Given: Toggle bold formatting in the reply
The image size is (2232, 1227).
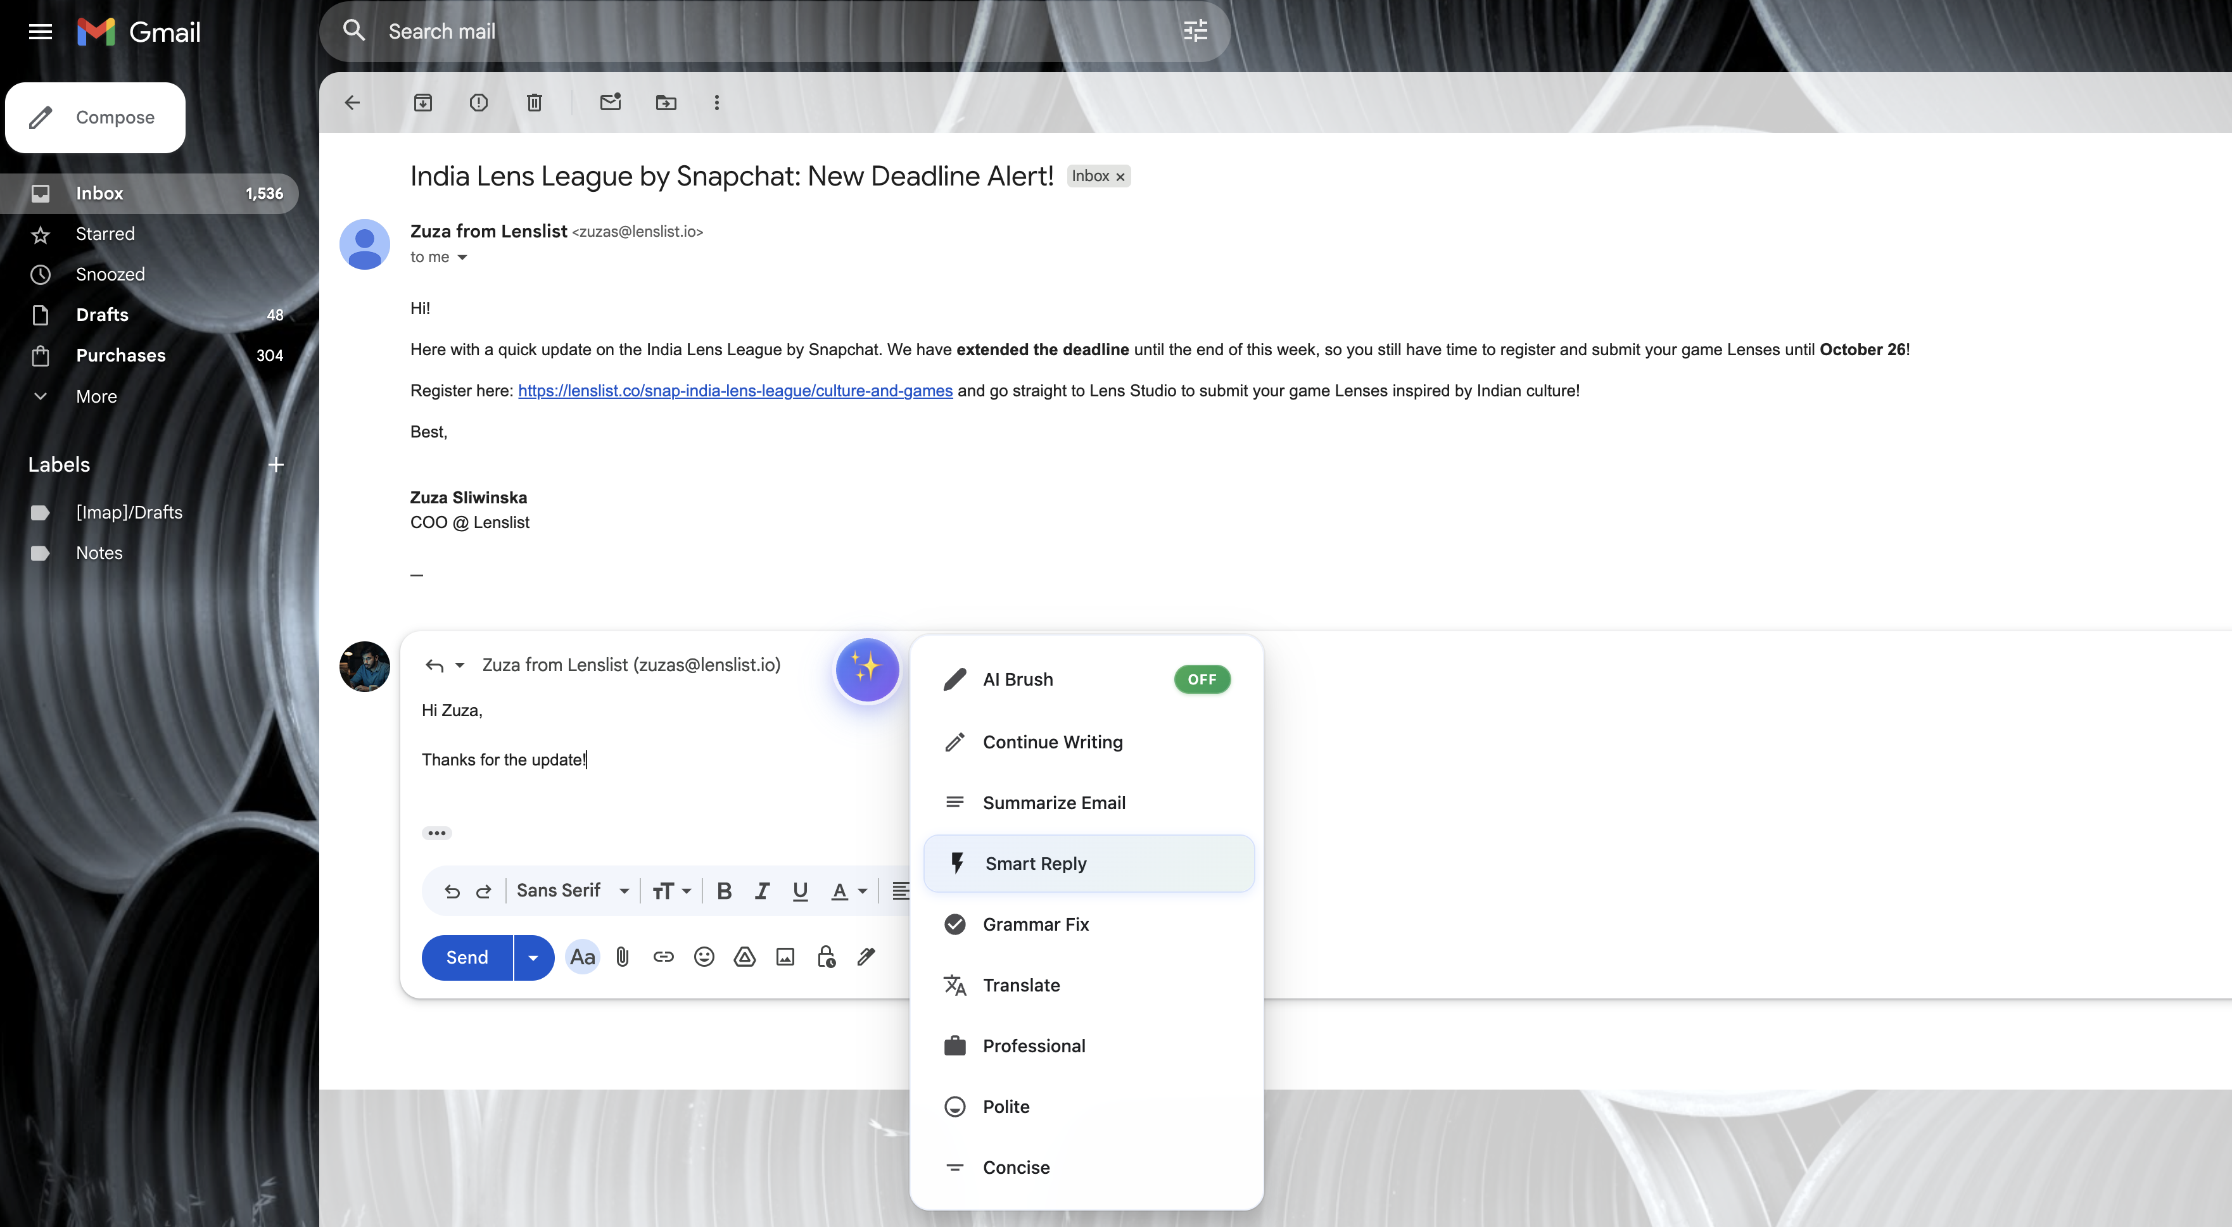Looking at the screenshot, I should tap(725, 891).
